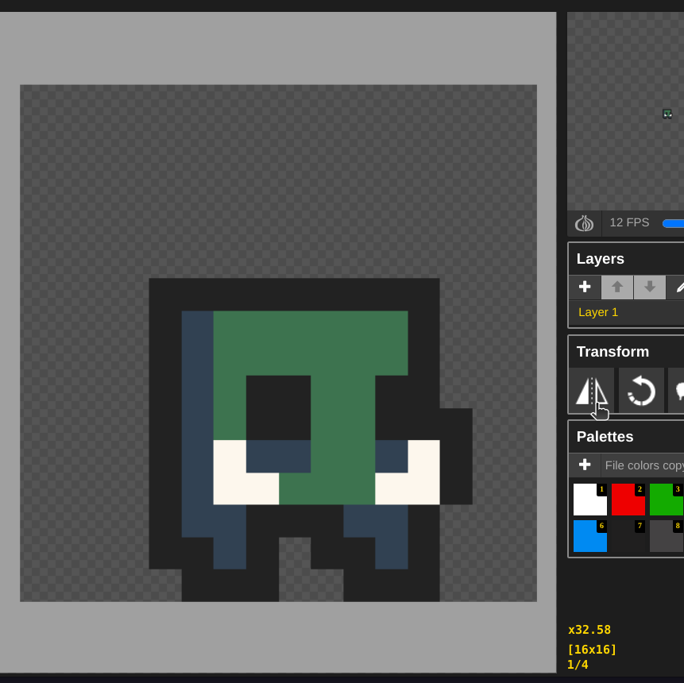Choose the green palette color numbered 3
684x683 pixels.
pyautogui.click(x=665, y=501)
